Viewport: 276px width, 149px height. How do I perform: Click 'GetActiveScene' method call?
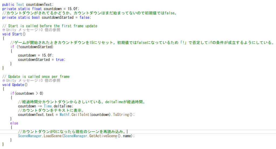point(103,136)
